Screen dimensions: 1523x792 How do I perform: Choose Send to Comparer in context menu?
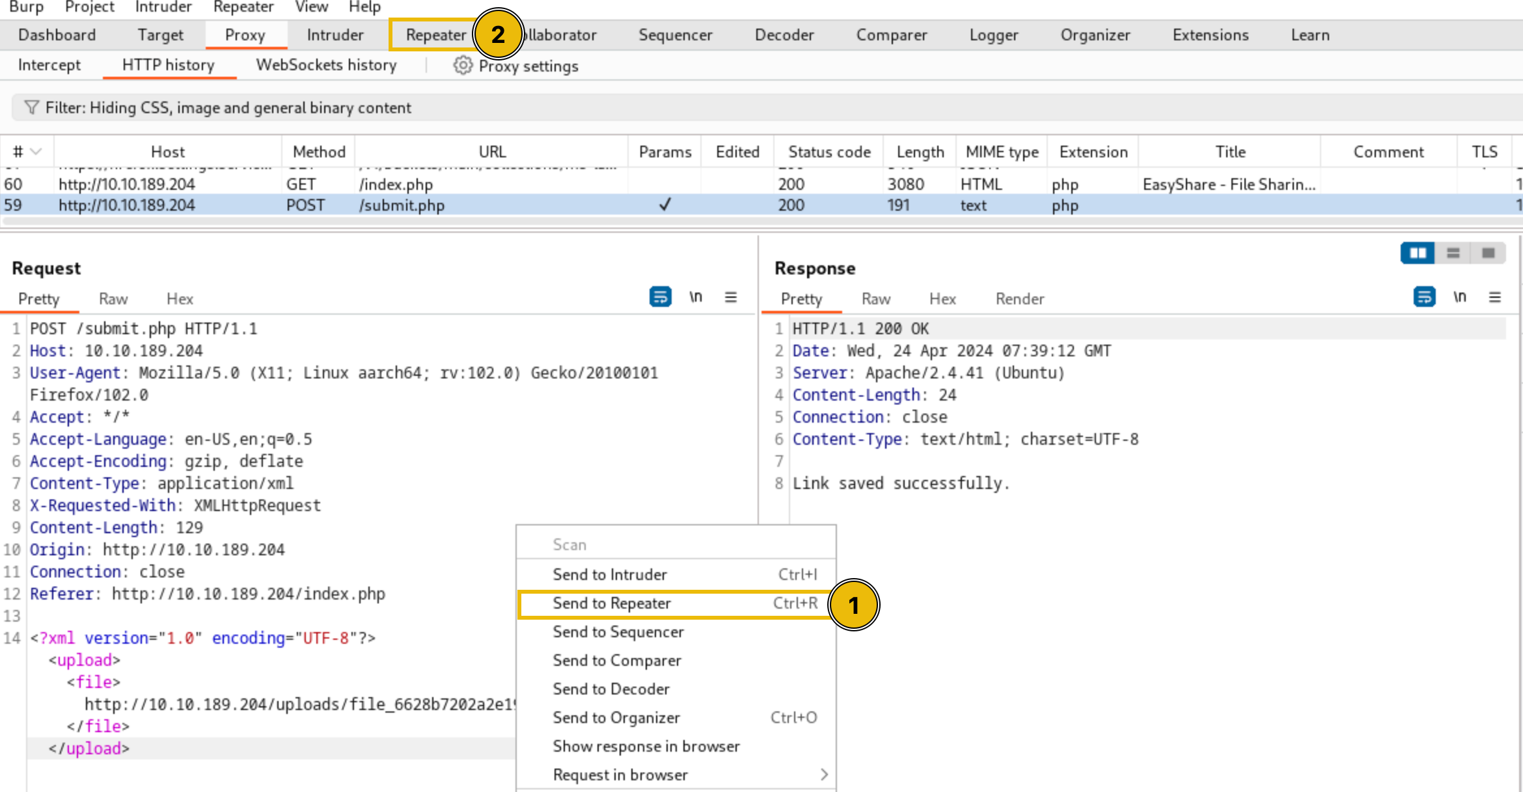tap(677, 661)
